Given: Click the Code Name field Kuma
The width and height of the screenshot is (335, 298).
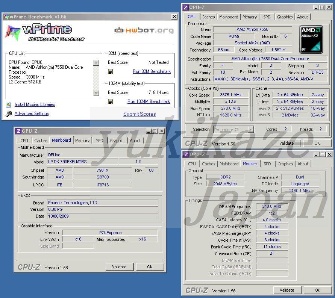Looking at the screenshot, I should click(234, 36).
